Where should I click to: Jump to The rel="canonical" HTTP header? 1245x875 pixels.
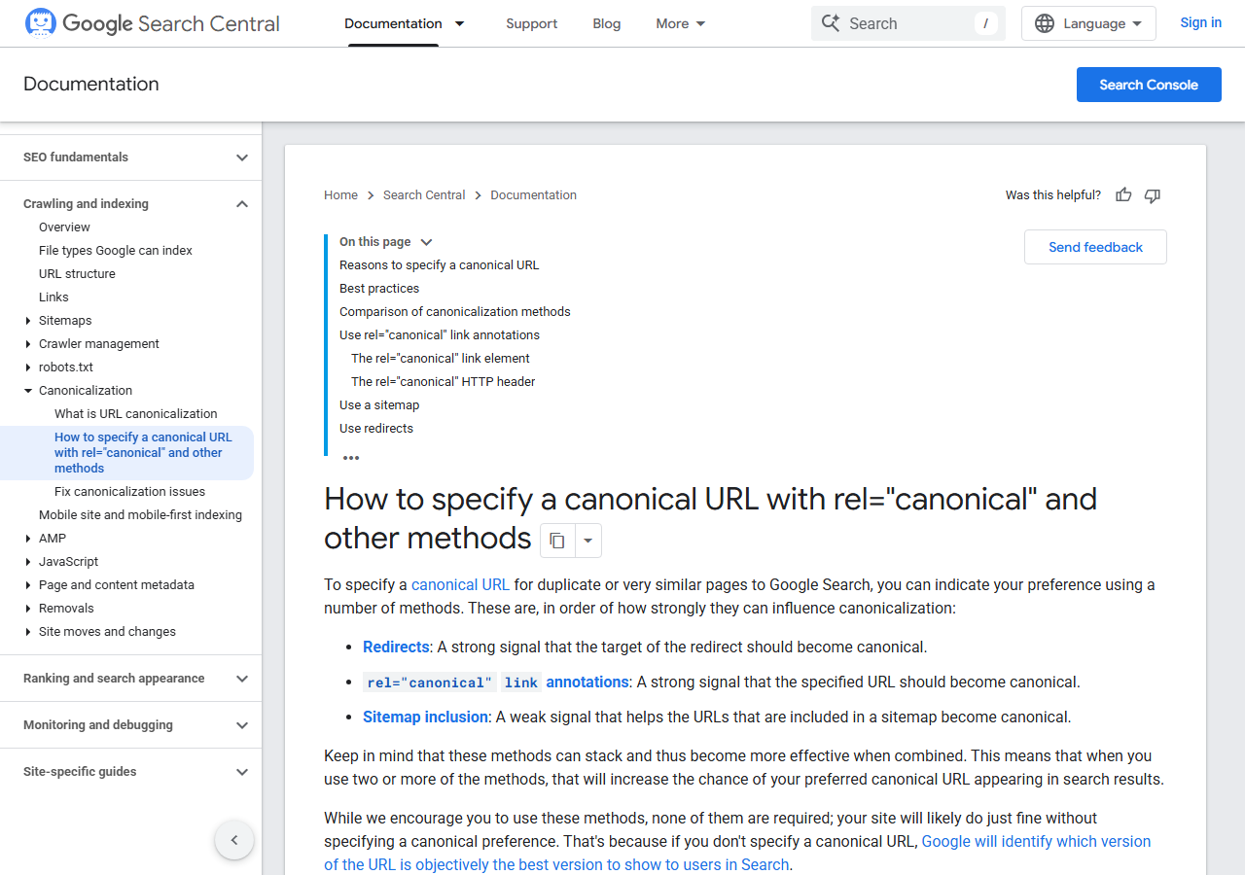click(444, 382)
